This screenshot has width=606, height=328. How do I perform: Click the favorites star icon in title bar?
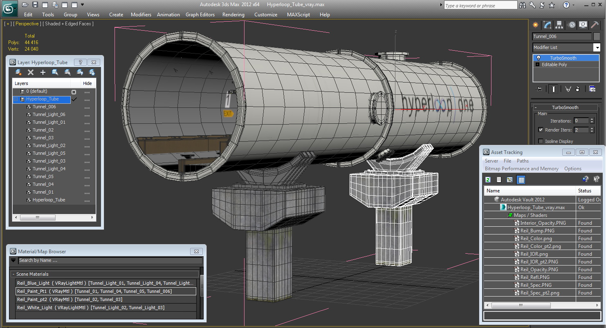click(552, 5)
